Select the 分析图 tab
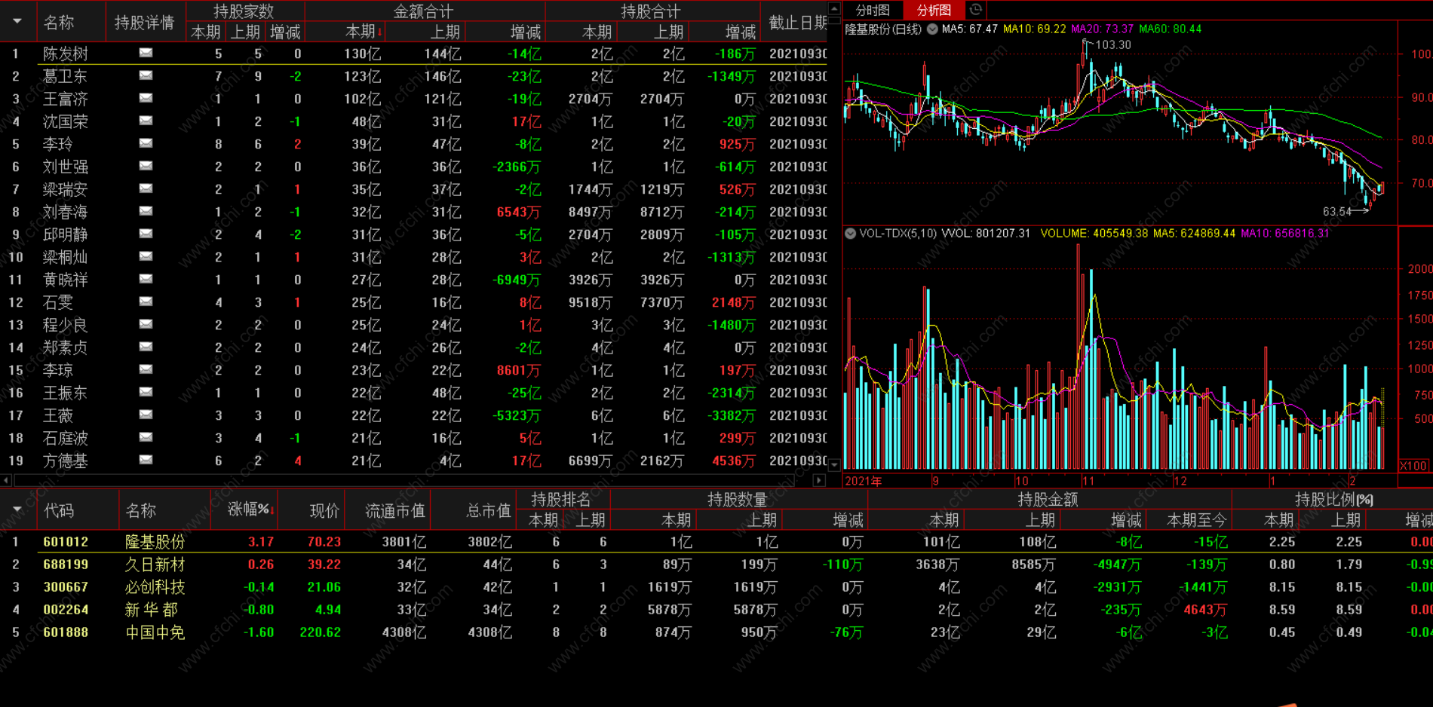This screenshot has width=1433, height=707. (934, 10)
